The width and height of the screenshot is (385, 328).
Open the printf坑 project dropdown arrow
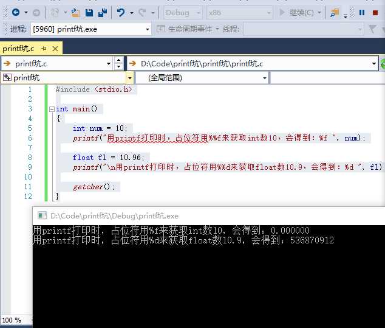tap(129, 79)
